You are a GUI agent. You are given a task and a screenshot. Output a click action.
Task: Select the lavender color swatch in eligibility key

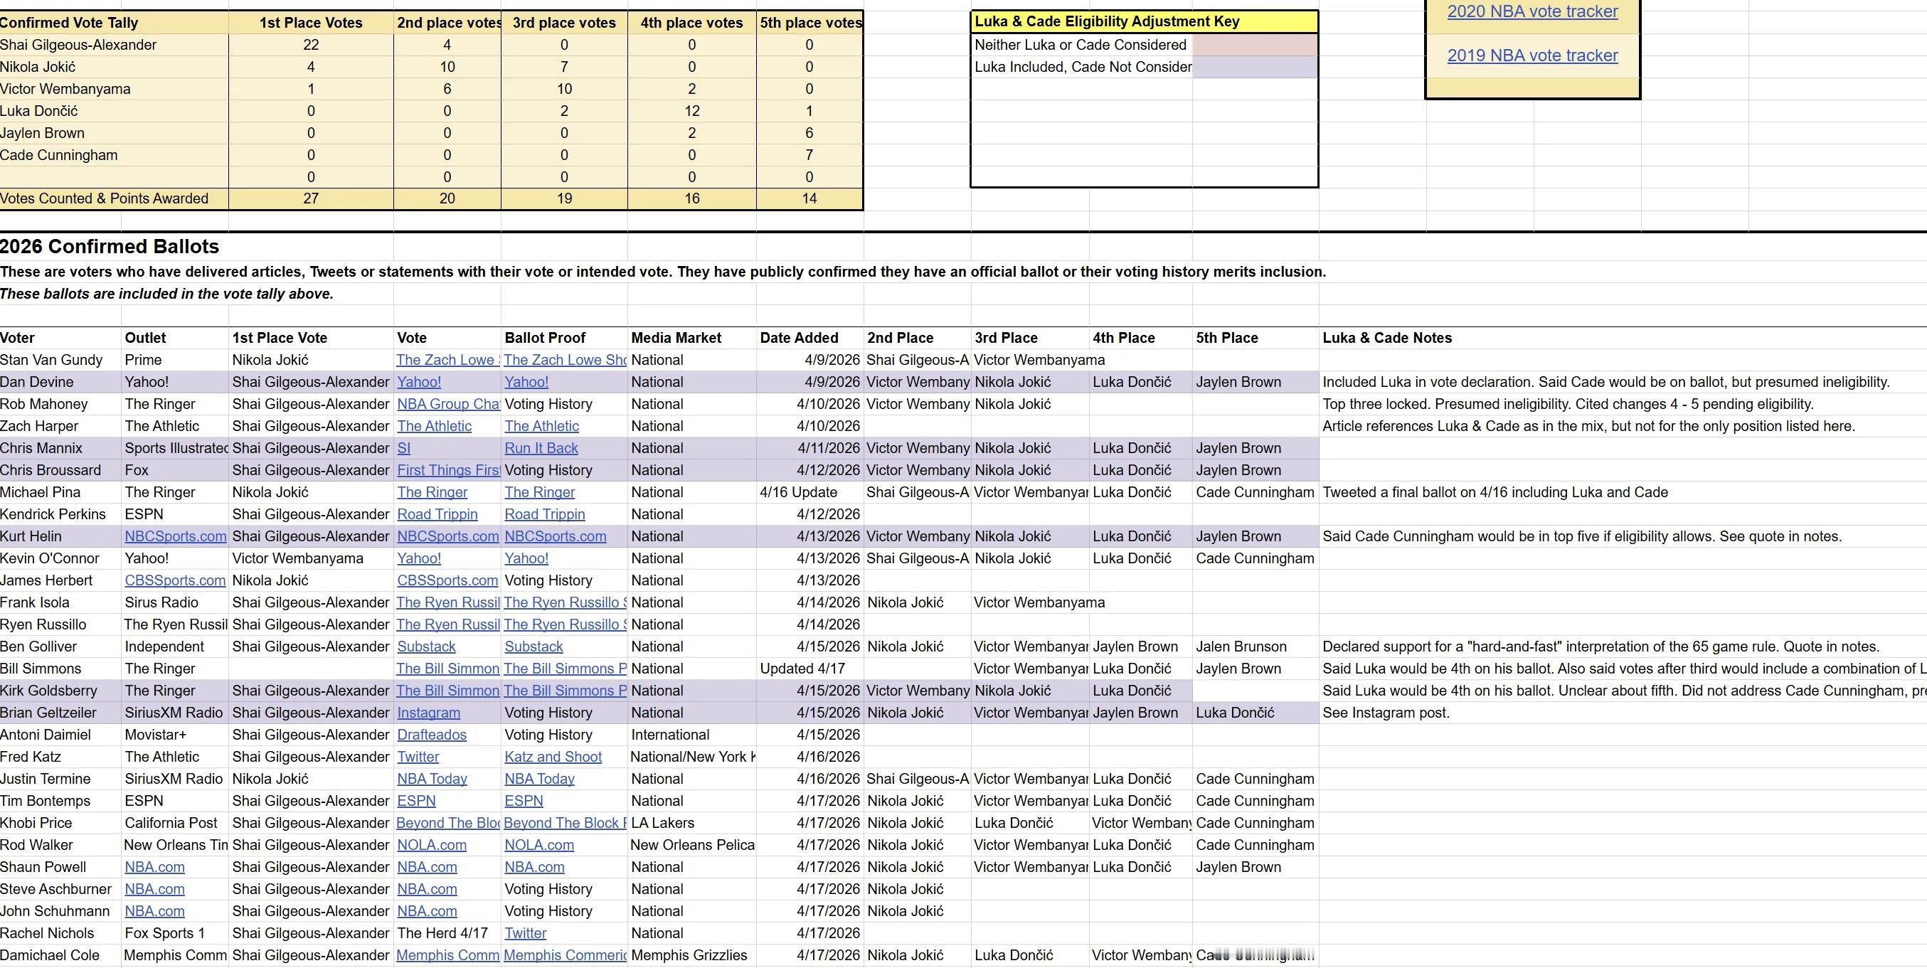(x=1255, y=68)
